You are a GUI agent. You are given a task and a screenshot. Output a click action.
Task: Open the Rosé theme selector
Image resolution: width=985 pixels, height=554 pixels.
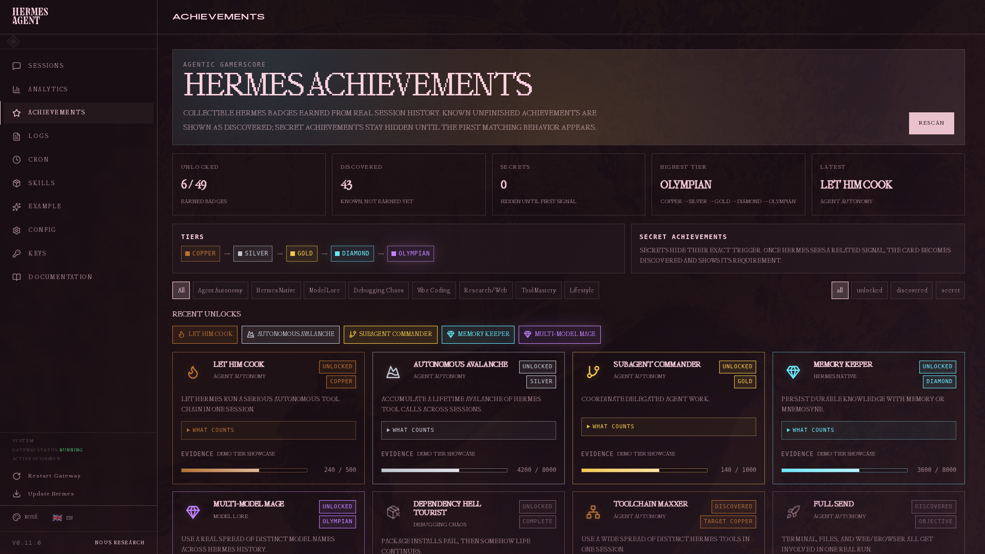pos(25,518)
